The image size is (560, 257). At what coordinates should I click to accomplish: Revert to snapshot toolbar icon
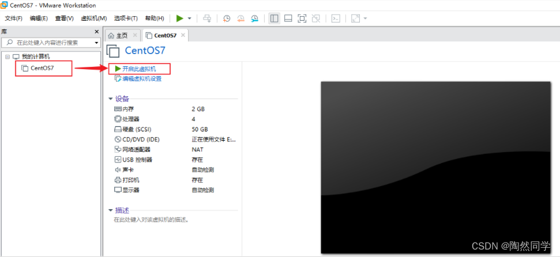tap(240, 18)
